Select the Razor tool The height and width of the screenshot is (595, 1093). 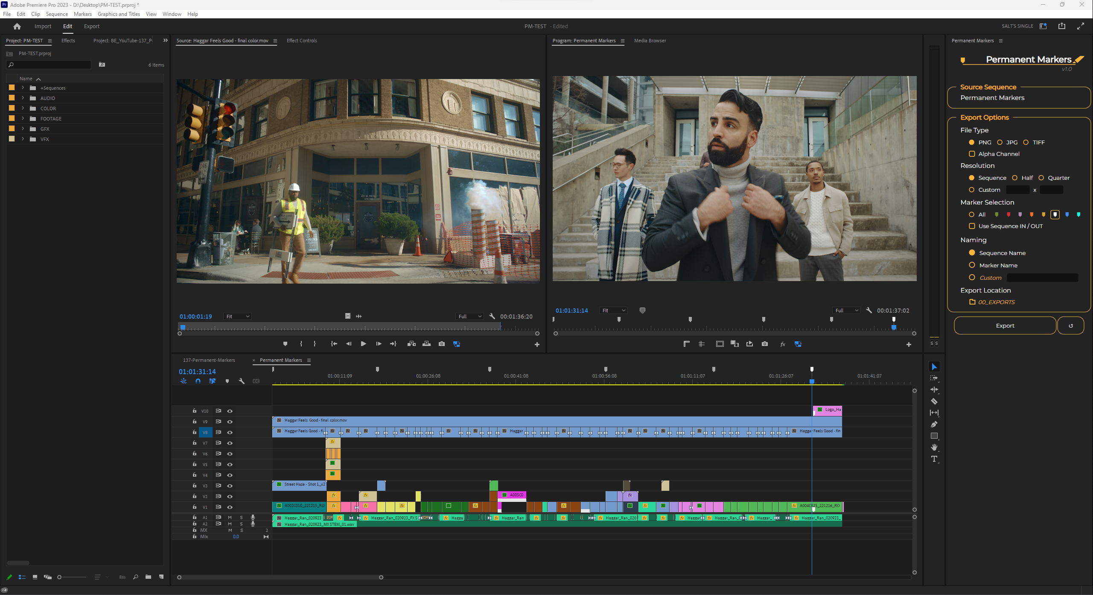tap(934, 401)
